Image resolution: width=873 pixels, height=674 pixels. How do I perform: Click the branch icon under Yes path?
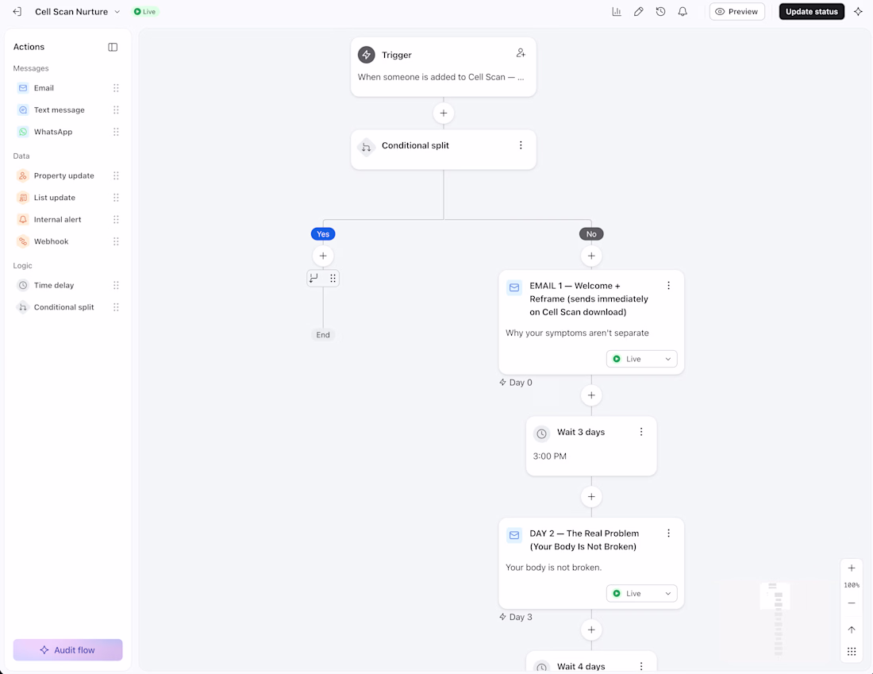[x=314, y=278]
